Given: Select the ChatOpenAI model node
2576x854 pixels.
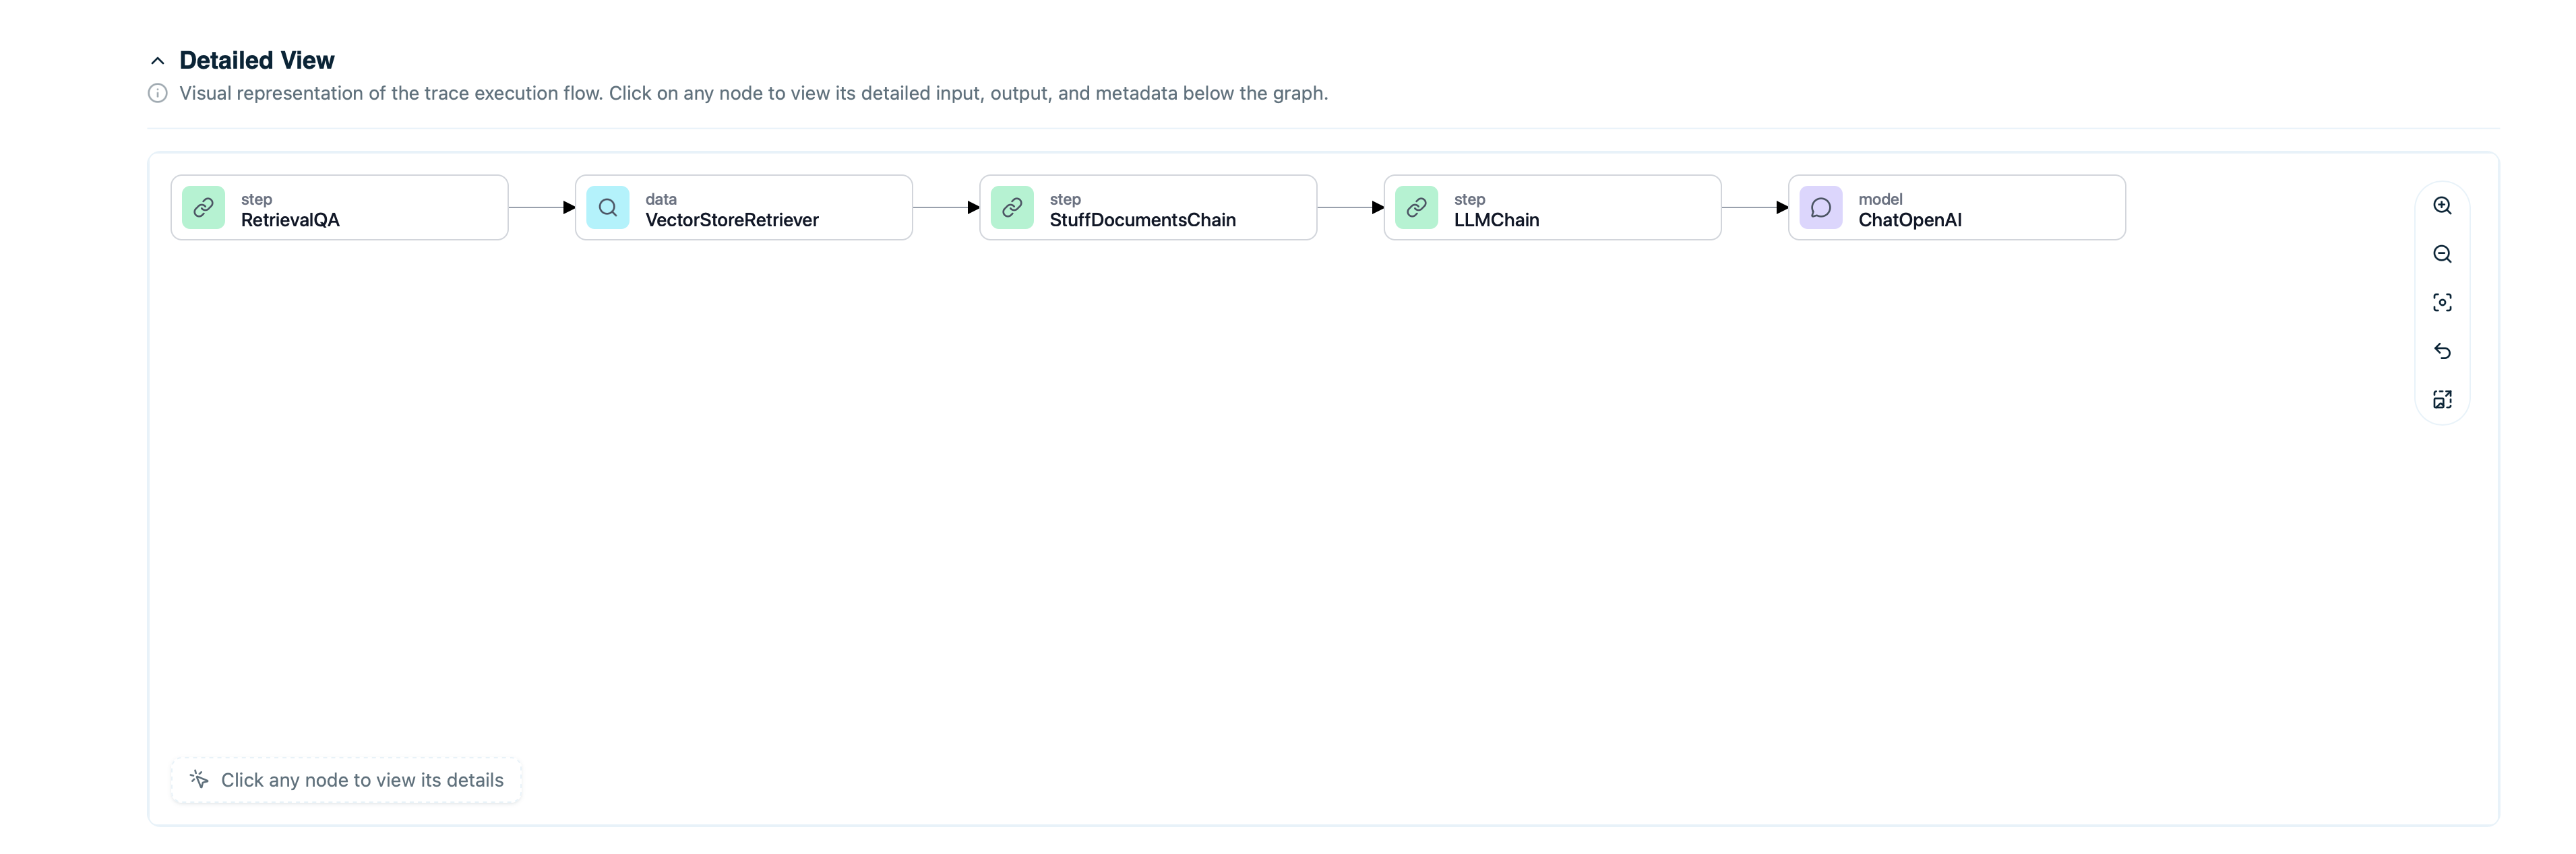Looking at the screenshot, I should [x=1955, y=207].
